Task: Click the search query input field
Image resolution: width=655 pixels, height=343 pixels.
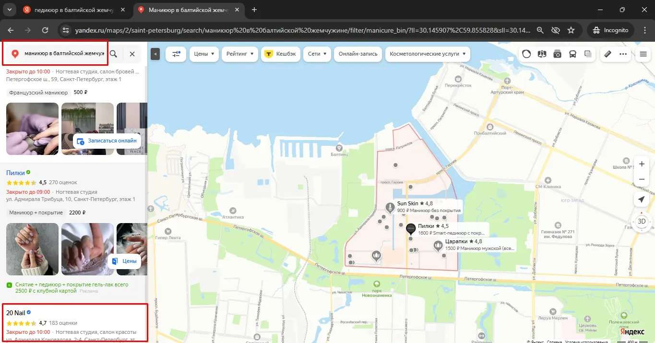Action: 64,54
